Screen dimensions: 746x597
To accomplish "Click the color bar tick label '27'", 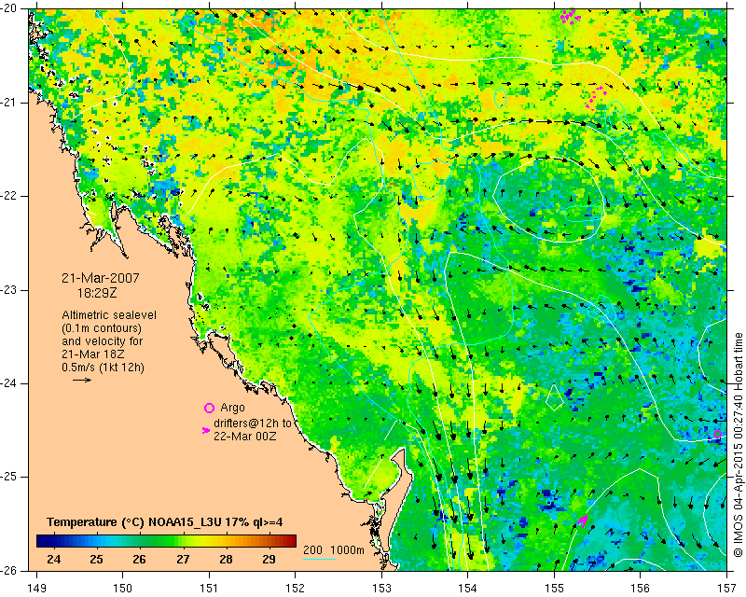I will click(183, 560).
